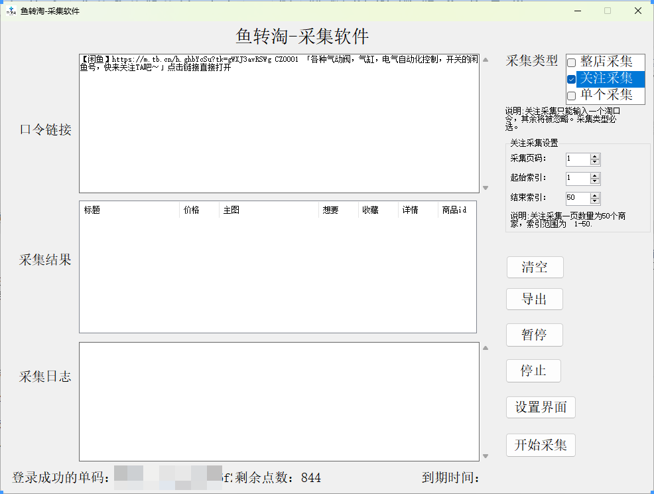Image resolution: width=654 pixels, height=494 pixels.
Task: Click 采集日志 scroll up arrow
Action: (486, 348)
